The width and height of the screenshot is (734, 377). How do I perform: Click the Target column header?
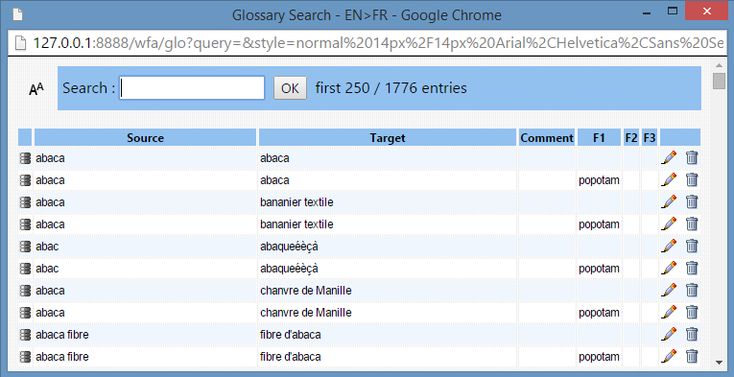point(388,137)
